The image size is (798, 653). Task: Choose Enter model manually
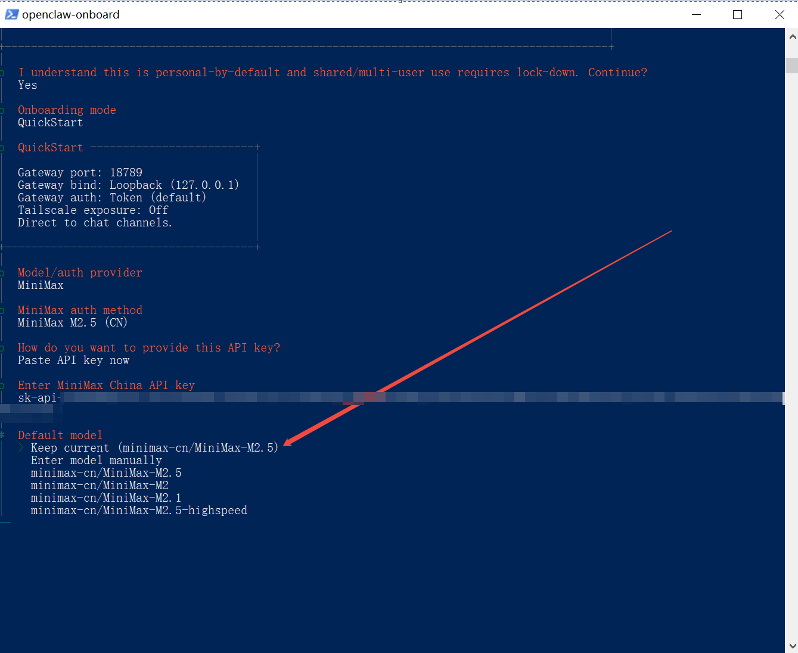tap(96, 461)
